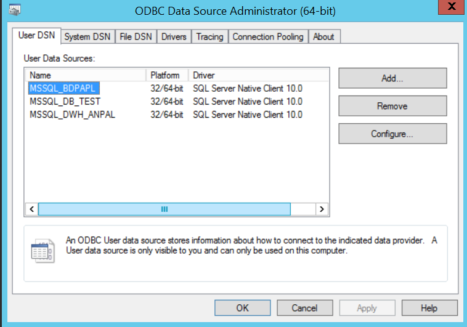467x327 pixels.
Task: Click the Remove button
Action: click(392, 106)
